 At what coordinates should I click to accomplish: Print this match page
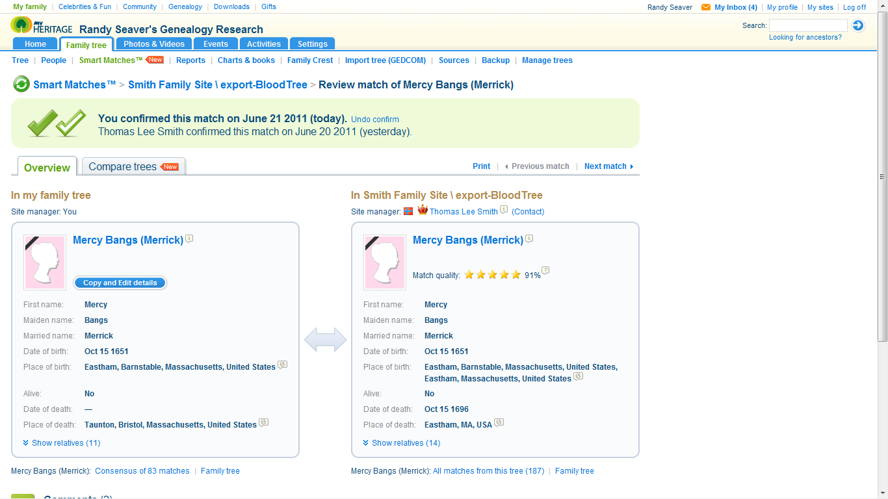(482, 166)
